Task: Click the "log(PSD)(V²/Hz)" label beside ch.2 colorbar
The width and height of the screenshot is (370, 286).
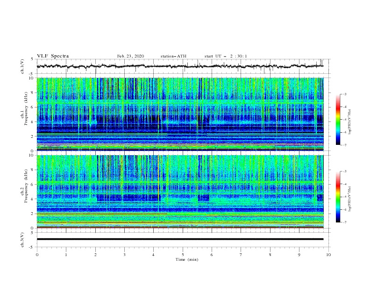Action: [349, 199]
